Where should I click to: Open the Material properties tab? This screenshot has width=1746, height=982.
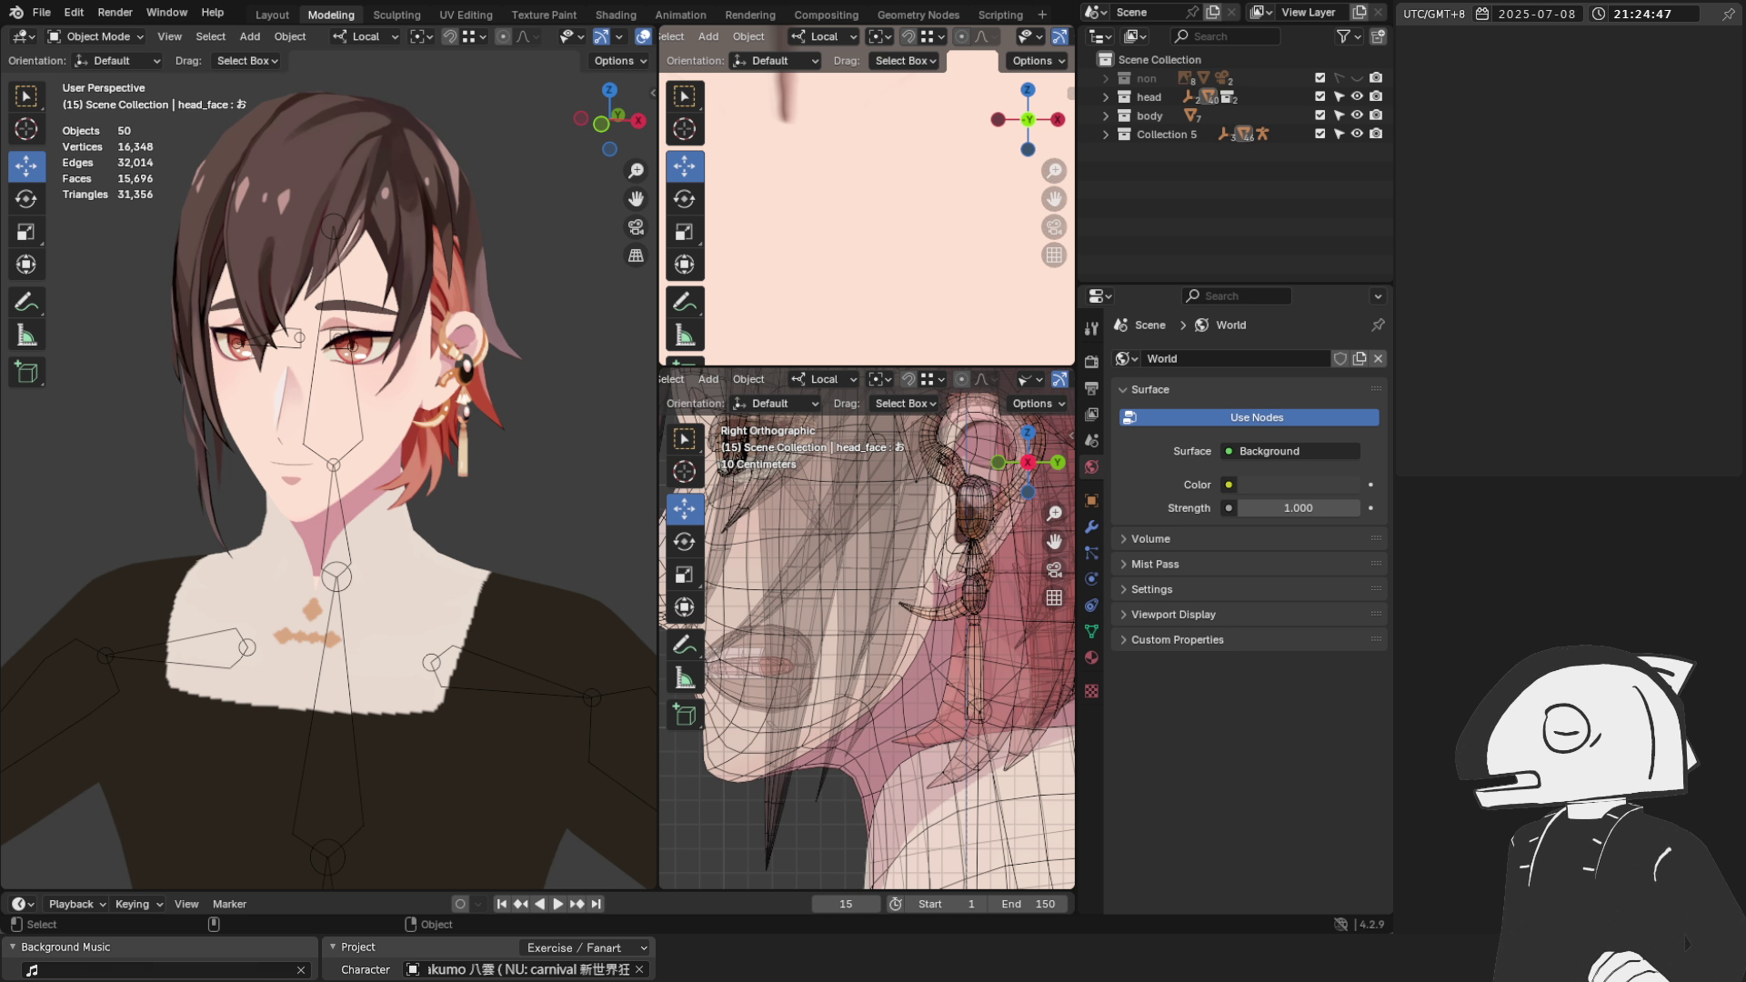click(x=1091, y=657)
